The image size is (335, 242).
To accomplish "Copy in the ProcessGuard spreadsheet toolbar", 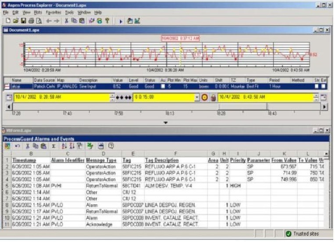I will coord(36,146).
